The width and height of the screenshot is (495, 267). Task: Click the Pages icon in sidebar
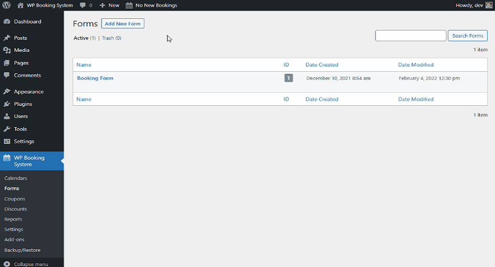pyautogui.click(x=7, y=63)
